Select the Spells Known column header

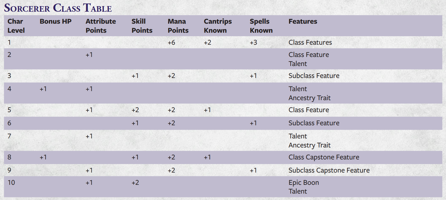tap(261, 26)
